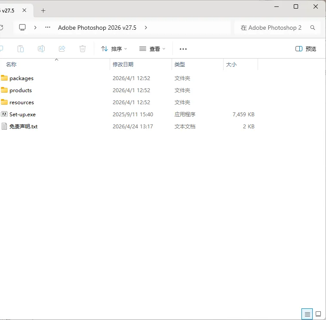Sort by 类型 column header
Screen dimensions: 326x320
[x=180, y=64]
